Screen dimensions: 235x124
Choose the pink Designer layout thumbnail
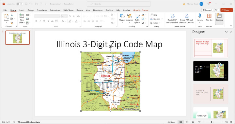coord(211,94)
